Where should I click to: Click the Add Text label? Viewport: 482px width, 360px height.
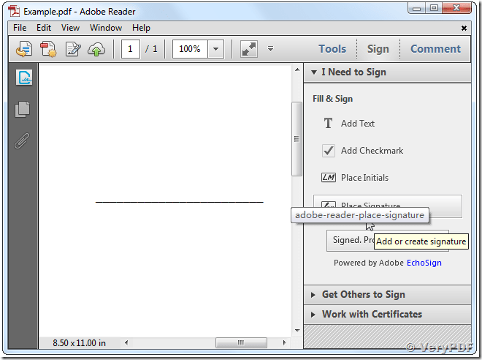(x=358, y=124)
